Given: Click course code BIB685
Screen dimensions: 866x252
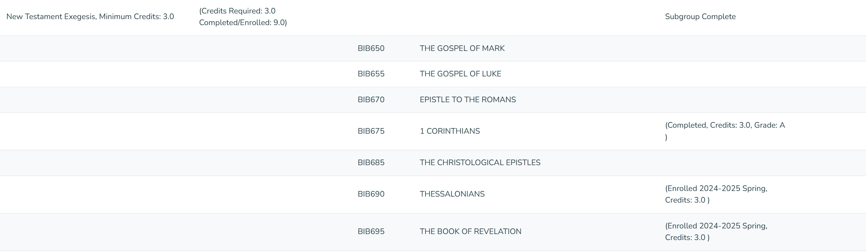Looking at the screenshot, I should pos(371,163).
